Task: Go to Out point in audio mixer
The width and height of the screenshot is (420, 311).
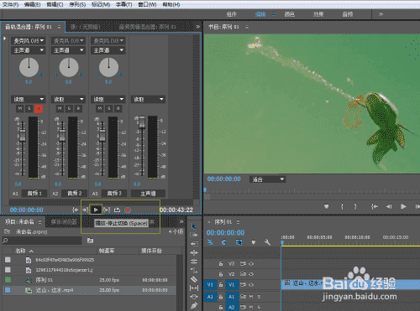Action: (85, 210)
